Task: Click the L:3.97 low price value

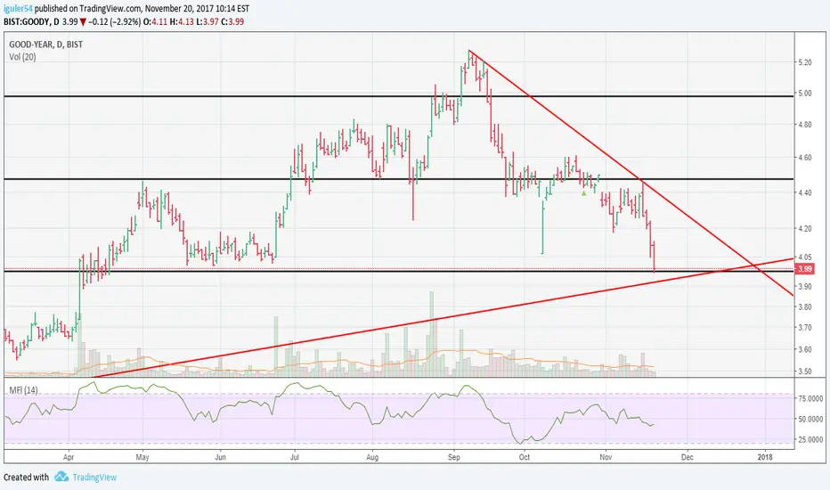Action: [207, 21]
